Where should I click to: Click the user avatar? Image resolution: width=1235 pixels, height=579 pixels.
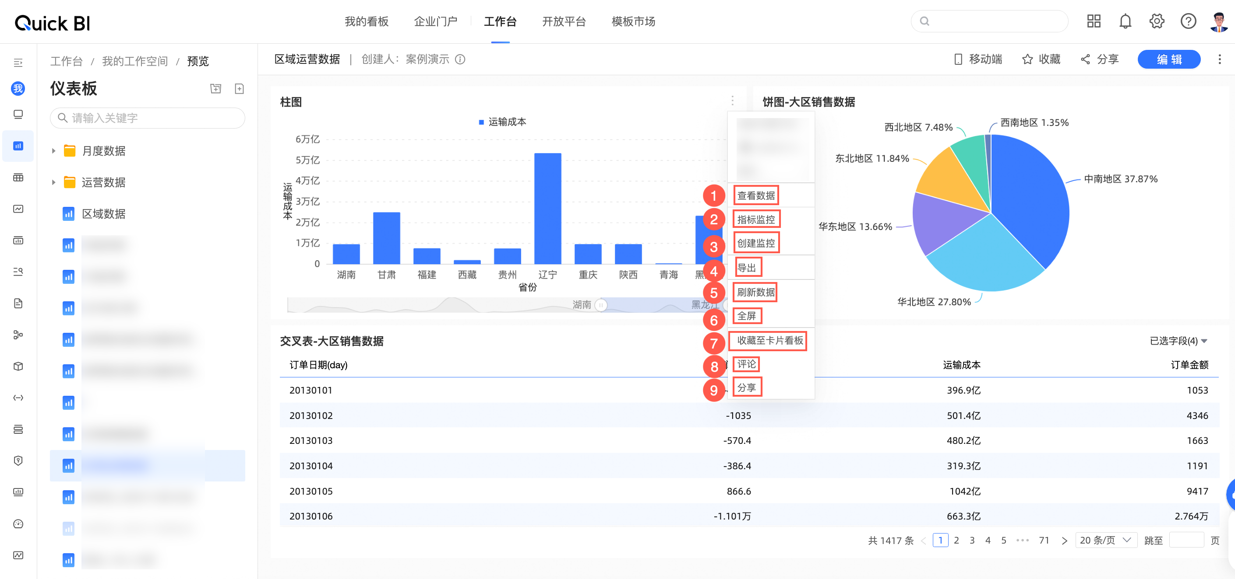coord(1218,21)
